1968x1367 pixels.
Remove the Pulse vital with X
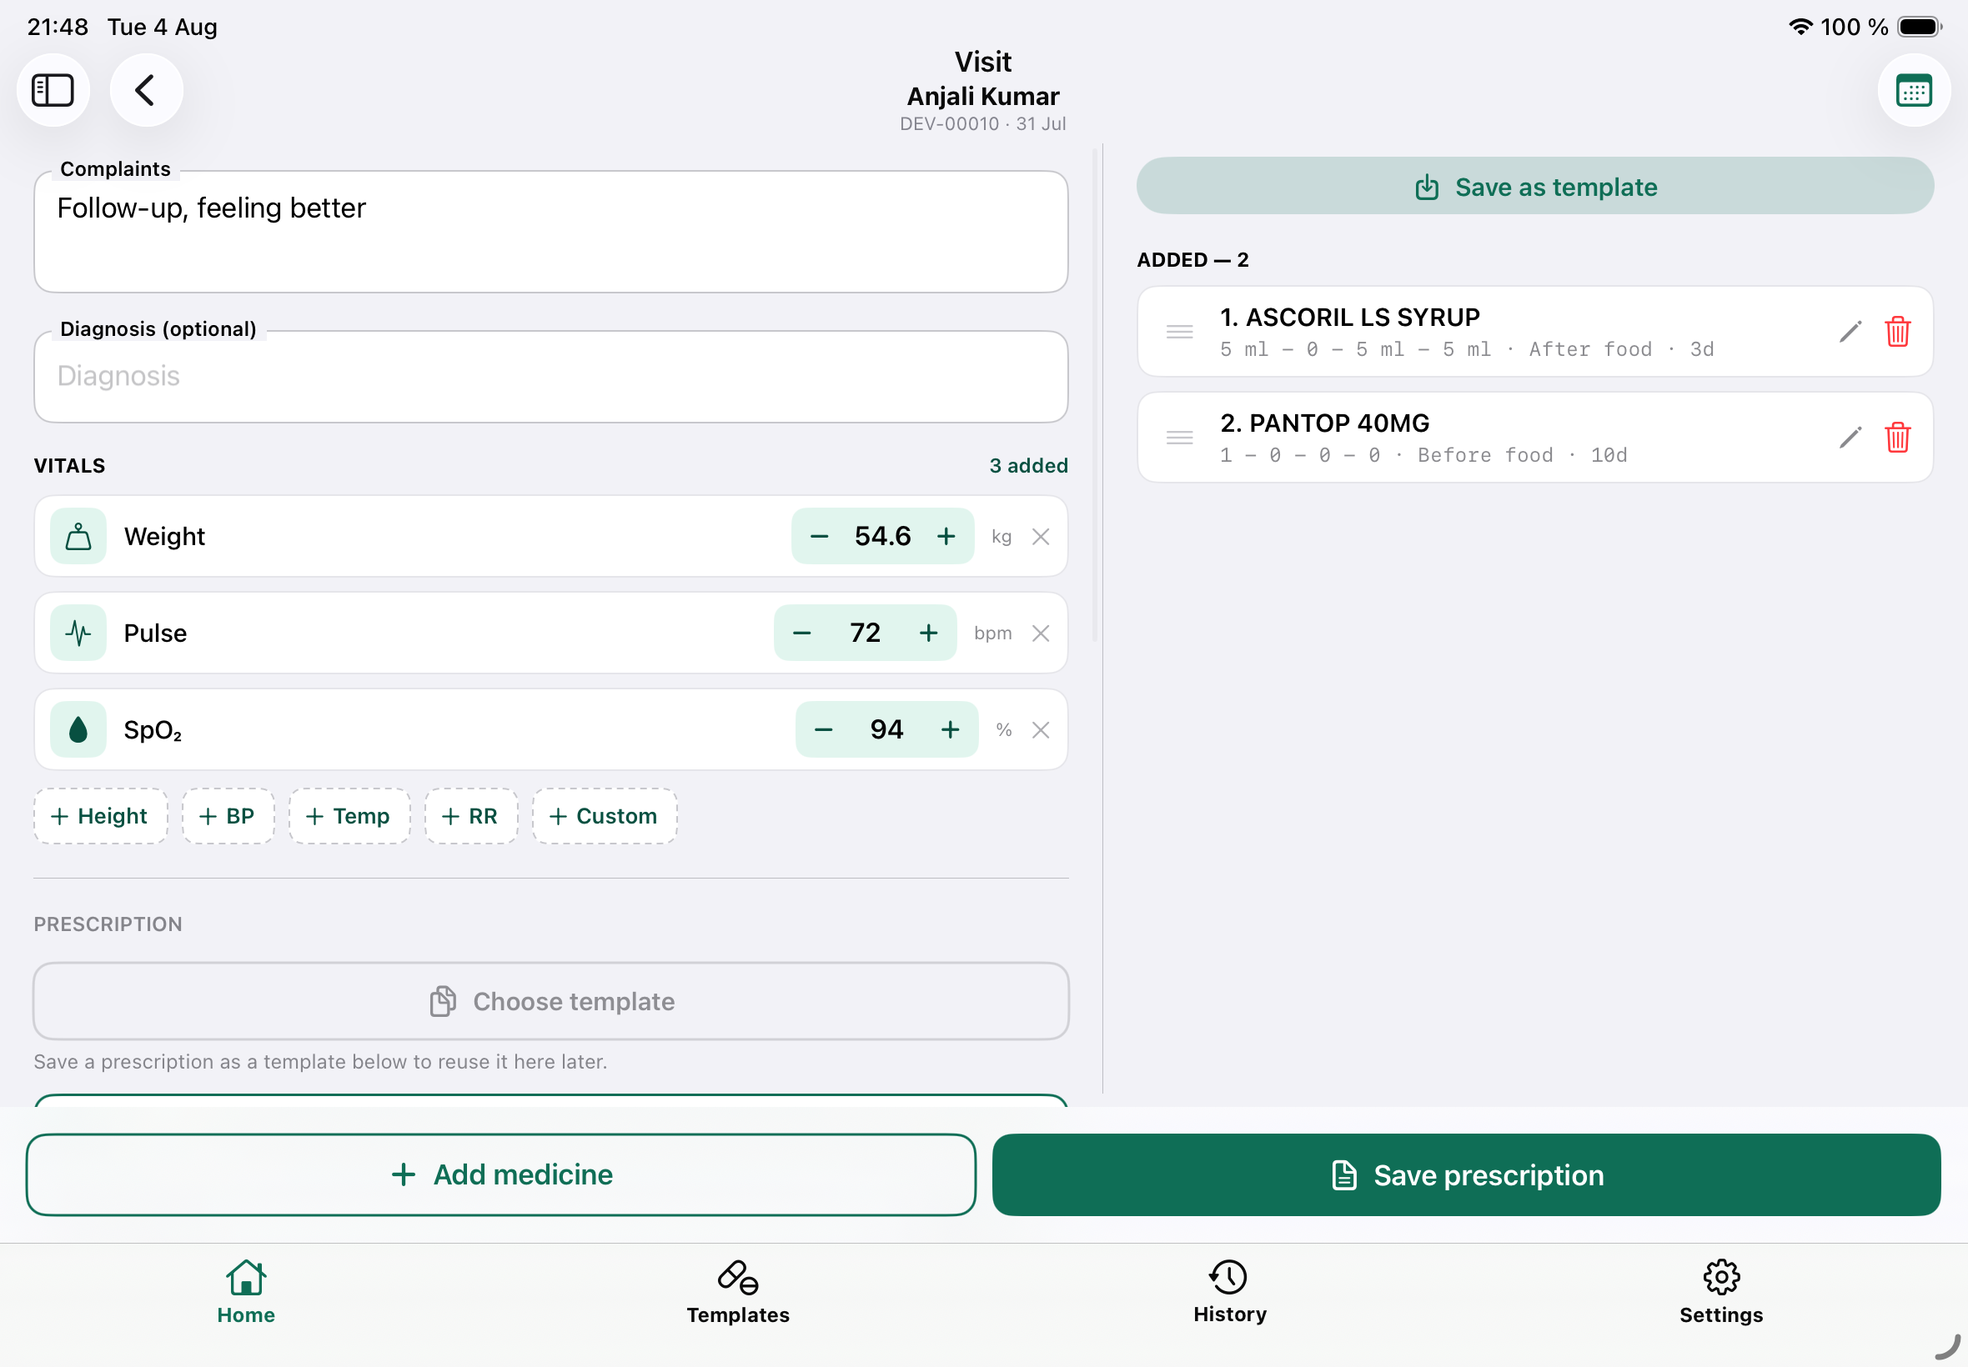click(x=1040, y=633)
